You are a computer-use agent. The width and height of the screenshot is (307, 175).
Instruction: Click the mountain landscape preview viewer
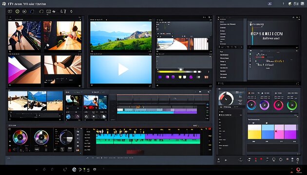(x=121, y=35)
